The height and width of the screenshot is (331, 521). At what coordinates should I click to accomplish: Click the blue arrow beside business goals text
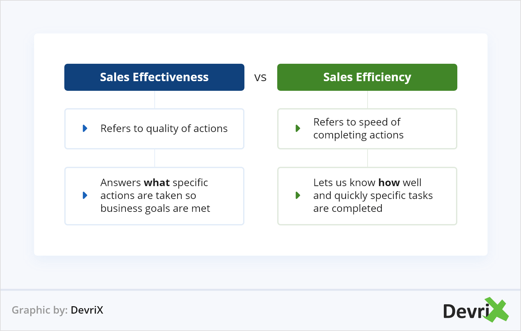[x=85, y=195]
